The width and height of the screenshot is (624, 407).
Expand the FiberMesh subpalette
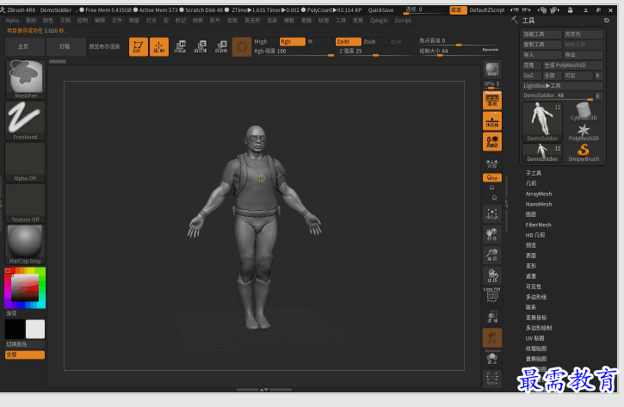[x=538, y=225]
